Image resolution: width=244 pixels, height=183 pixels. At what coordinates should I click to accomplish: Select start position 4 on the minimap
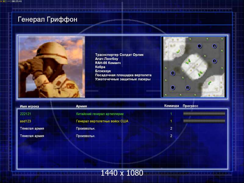(x=214, y=46)
